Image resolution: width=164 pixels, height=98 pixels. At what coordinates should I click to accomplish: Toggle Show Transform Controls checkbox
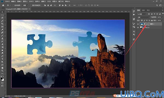point(31,5)
